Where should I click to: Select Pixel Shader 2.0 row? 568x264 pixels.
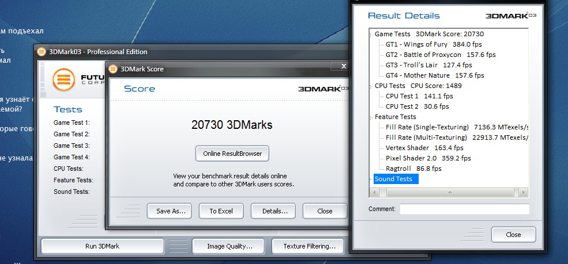[x=428, y=158]
